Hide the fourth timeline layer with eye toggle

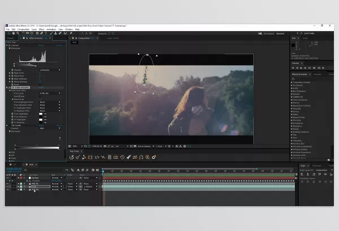[x=7, y=190]
